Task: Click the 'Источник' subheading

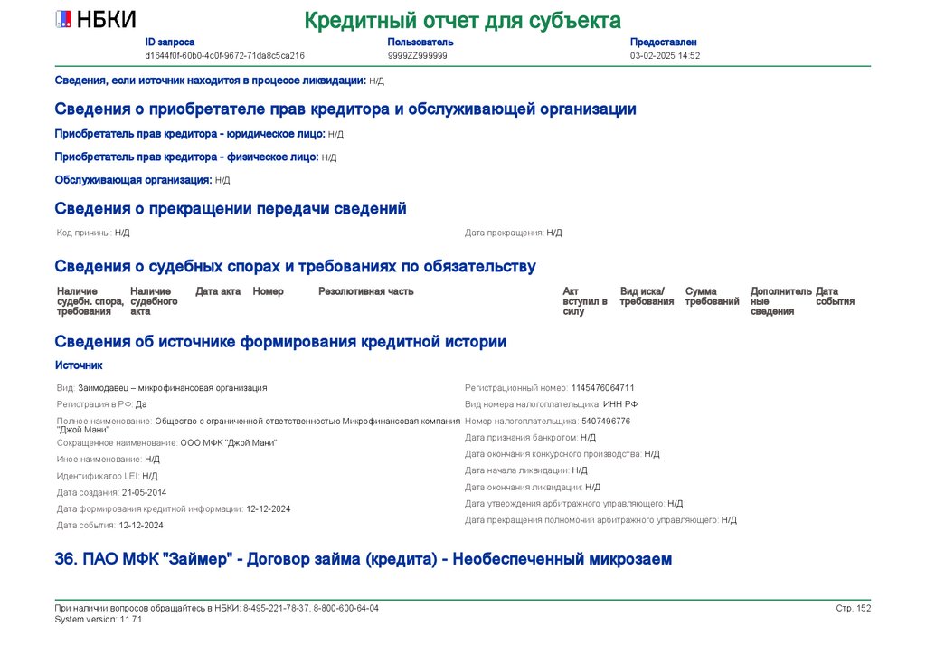Action: point(79,365)
